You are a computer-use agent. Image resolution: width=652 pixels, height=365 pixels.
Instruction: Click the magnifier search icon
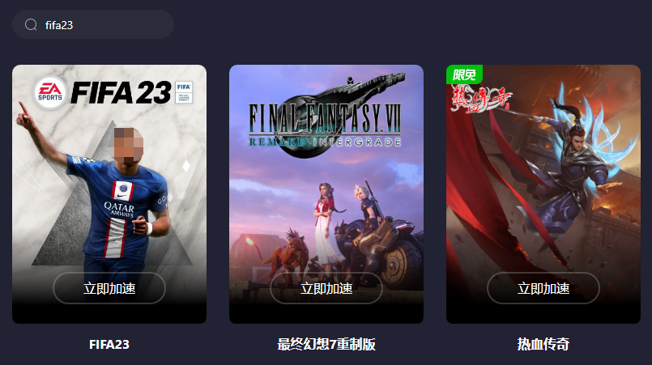click(x=31, y=25)
